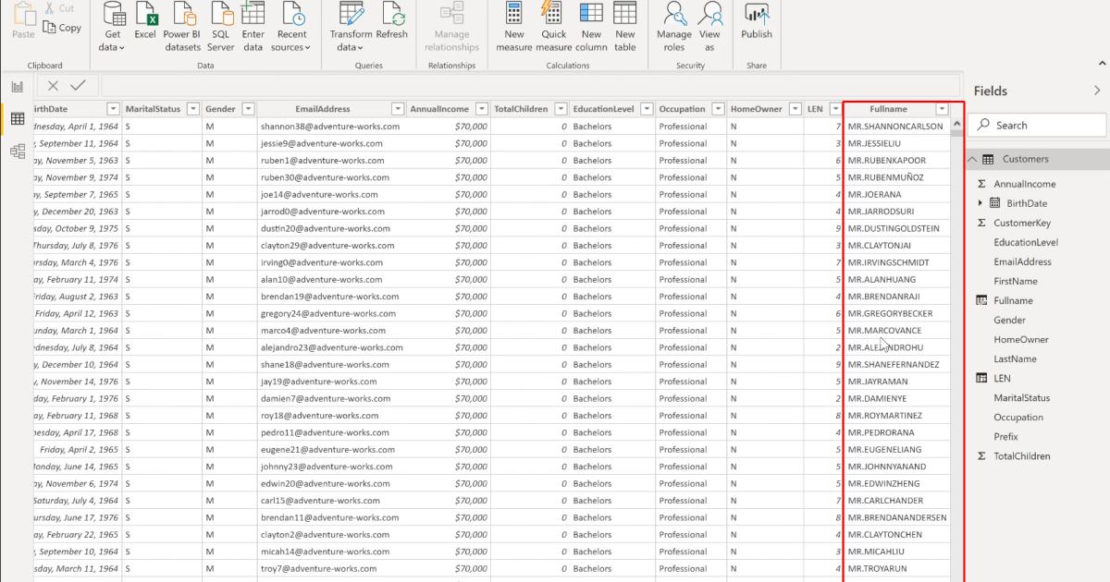This screenshot has height=582, width=1110.
Task: Click the Search box in Fields pane
Action: 1036,124
